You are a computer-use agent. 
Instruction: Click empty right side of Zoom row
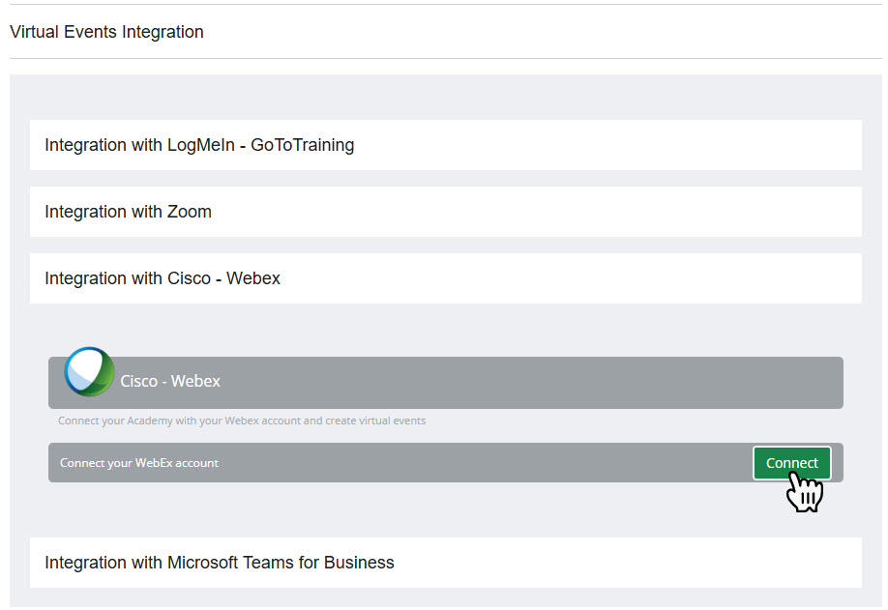[x=677, y=212]
